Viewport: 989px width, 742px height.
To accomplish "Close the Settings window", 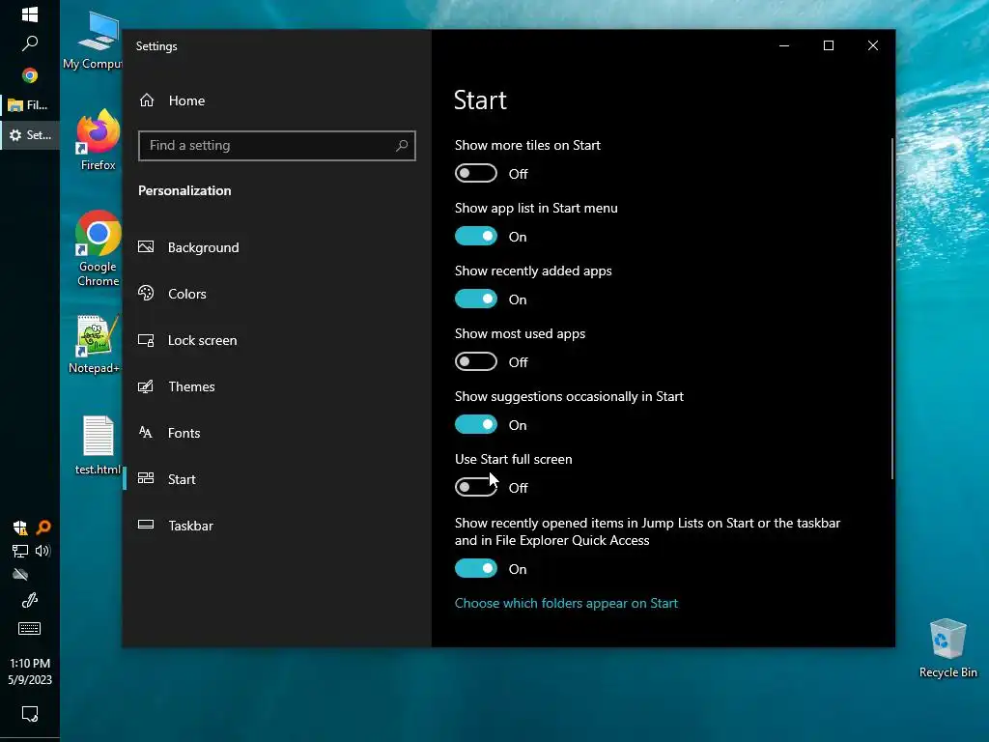I will pyautogui.click(x=873, y=45).
